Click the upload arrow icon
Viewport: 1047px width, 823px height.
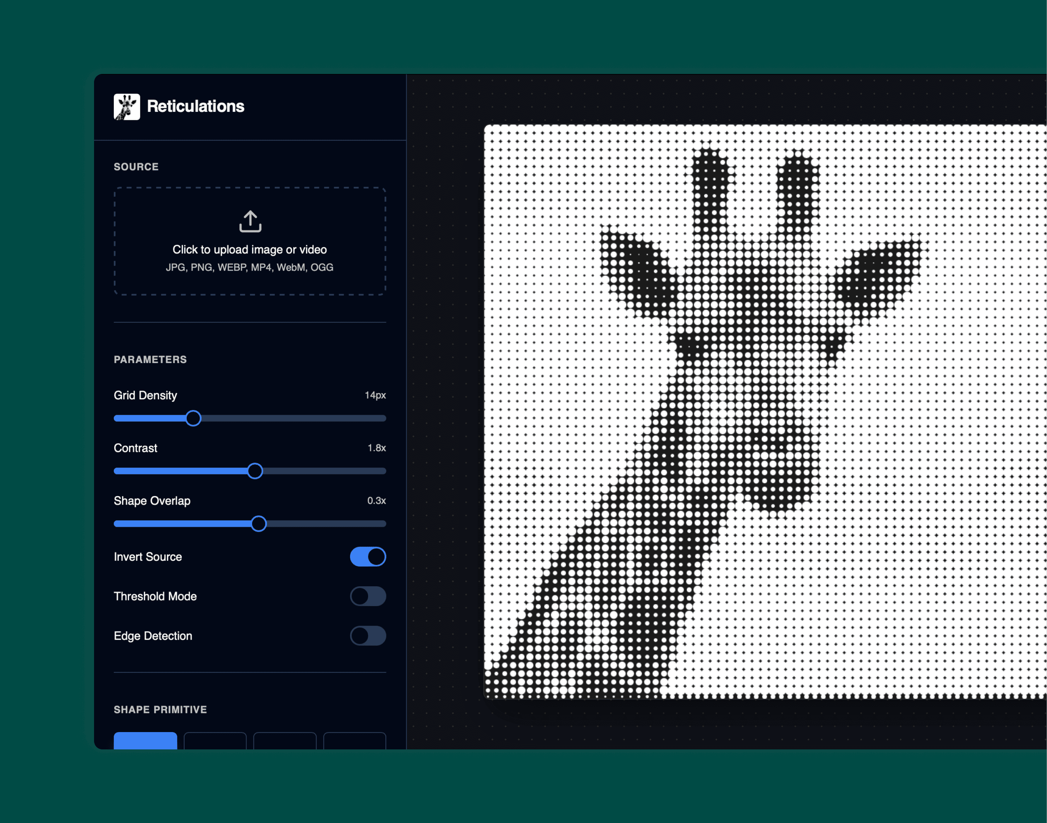pyautogui.click(x=250, y=221)
